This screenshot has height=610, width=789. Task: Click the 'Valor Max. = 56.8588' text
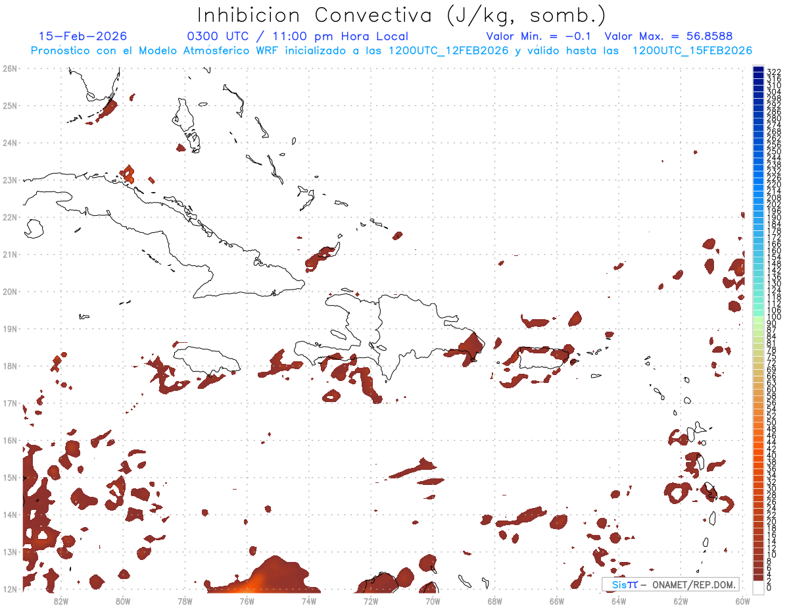[x=669, y=36]
